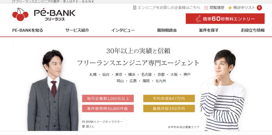Click the pencil icon on entry button
The width and height of the screenshot is (272, 135).
pos(198,19)
